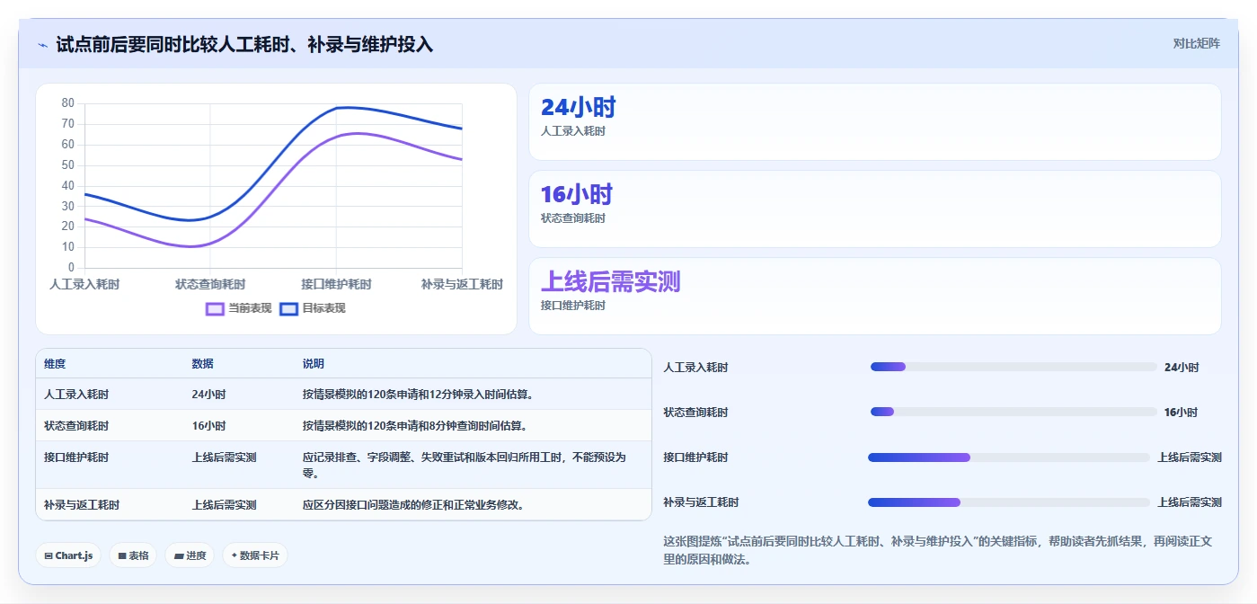Click the 接口维护耗时 chart axis label

(336, 284)
